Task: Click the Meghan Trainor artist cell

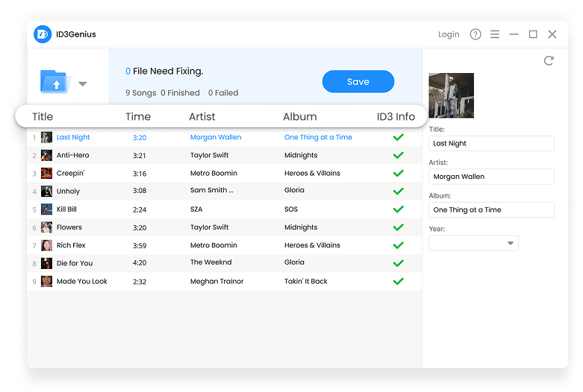Action: tap(216, 282)
